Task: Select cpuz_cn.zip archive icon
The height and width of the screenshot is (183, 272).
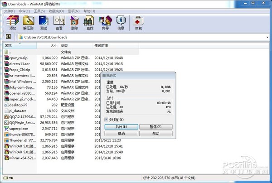Action: (6, 58)
